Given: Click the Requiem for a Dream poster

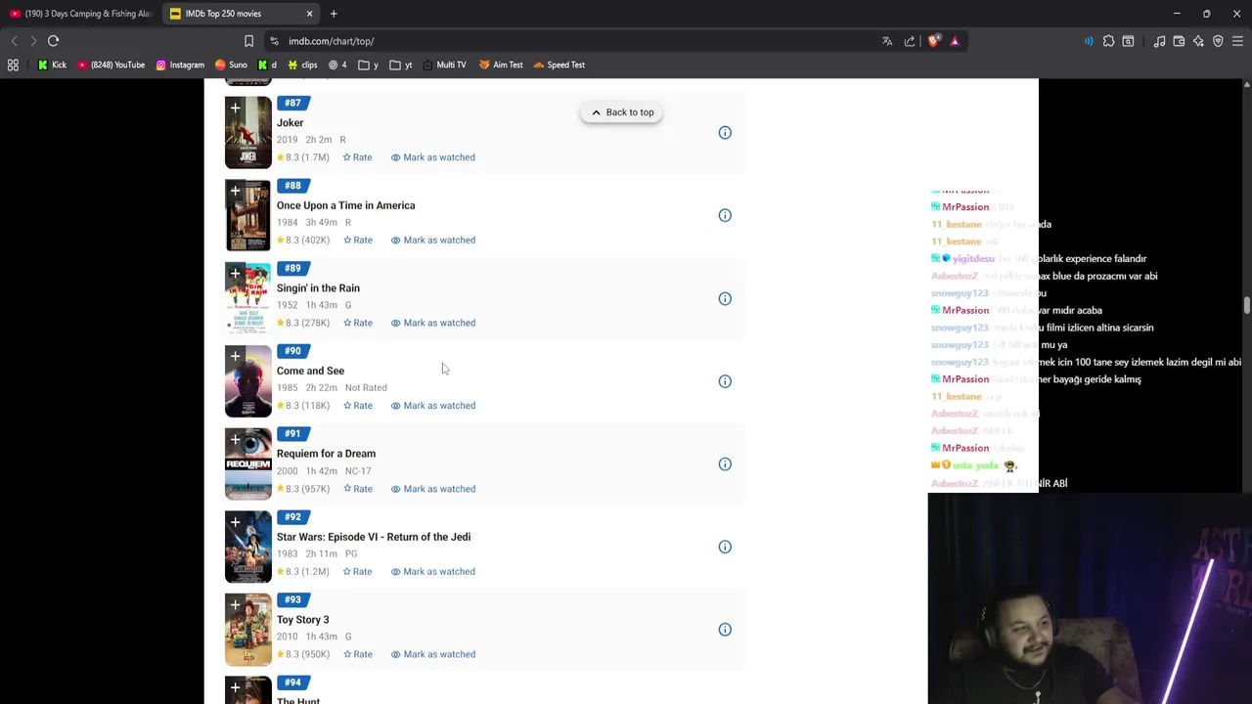Looking at the screenshot, I should pyautogui.click(x=248, y=464).
